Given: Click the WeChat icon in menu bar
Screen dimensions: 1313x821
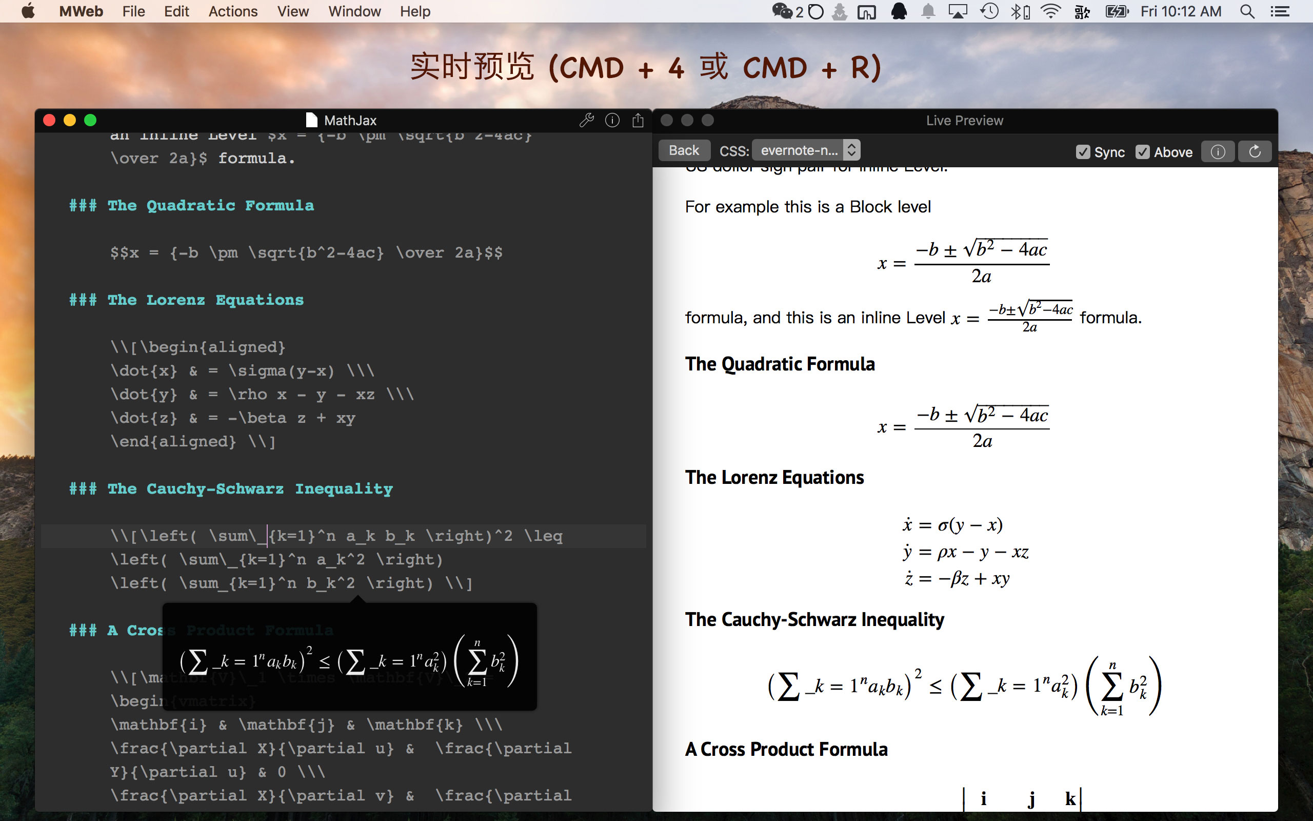Looking at the screenshot, I should coord(781,11).
